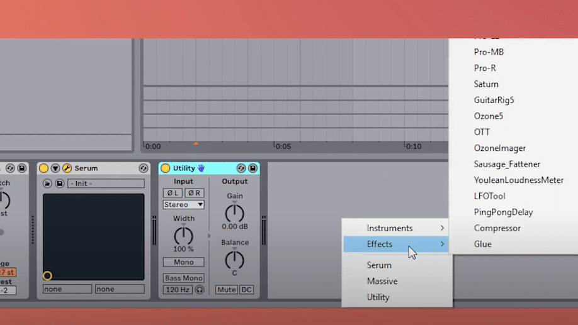
Task: Click the triangle between Utility input and output
Action: pos(209,236)
